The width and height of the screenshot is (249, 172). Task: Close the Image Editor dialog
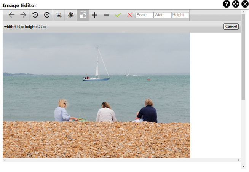(245, 4)
